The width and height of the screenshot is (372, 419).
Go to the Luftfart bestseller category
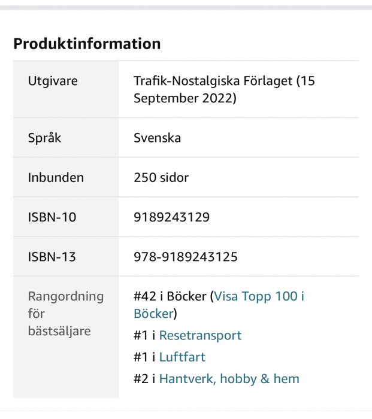pos(182,357)
